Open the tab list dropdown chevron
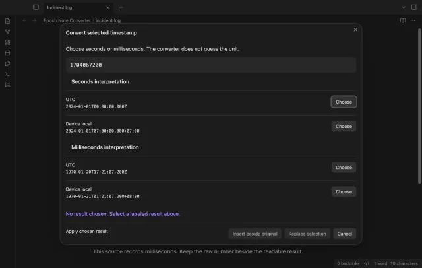 (404, 7)
